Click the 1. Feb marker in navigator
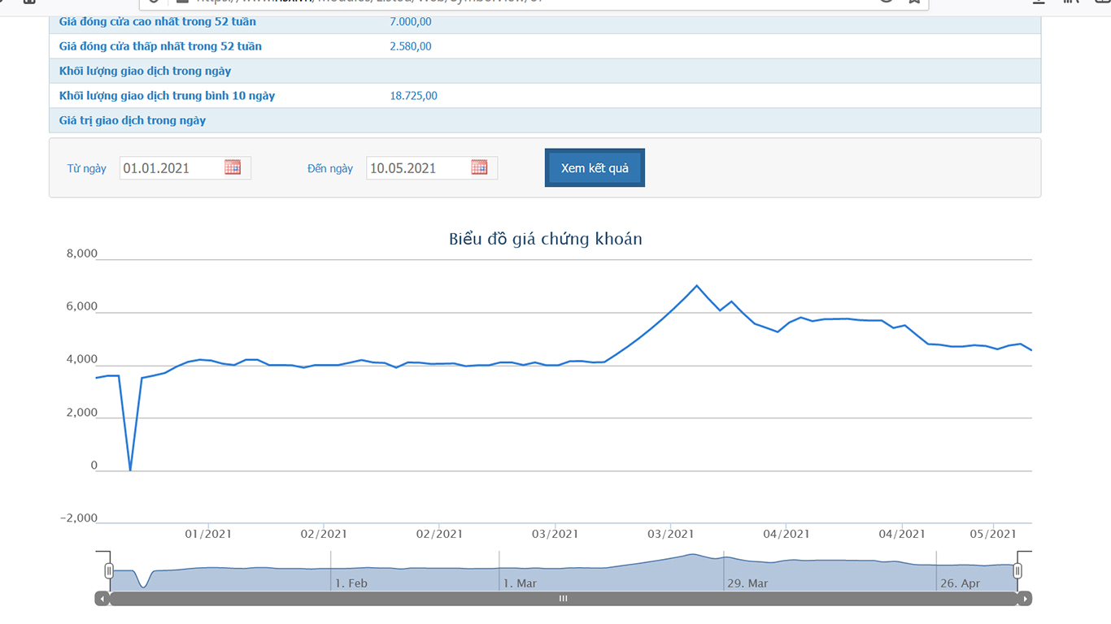This screenshot has width=1111, height=624. point(351,583)
